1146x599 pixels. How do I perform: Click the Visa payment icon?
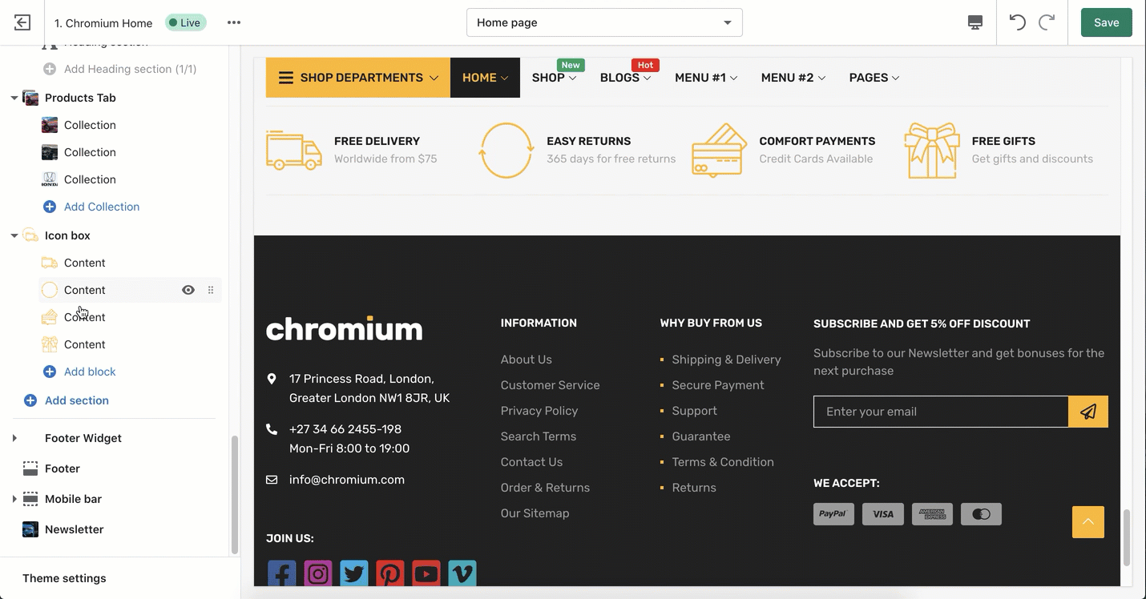(883, 514)
